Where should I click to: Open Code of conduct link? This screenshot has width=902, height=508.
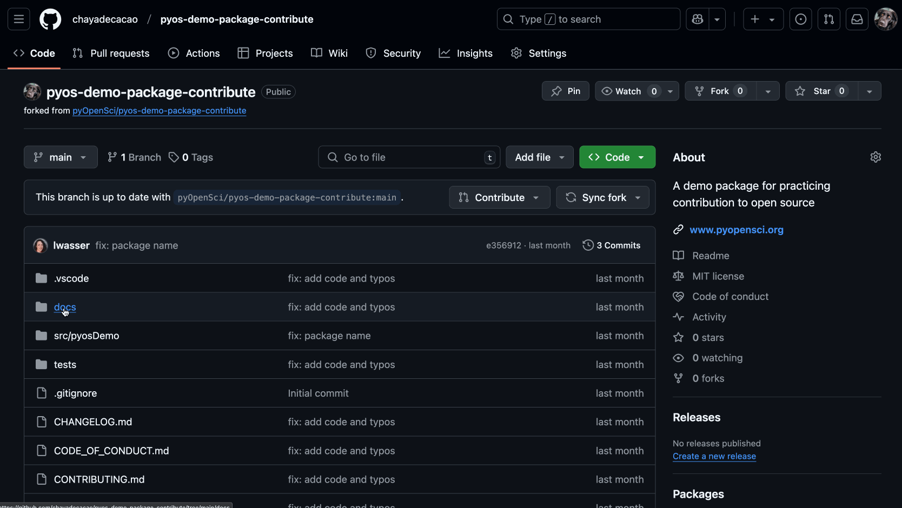coord(731,297)
